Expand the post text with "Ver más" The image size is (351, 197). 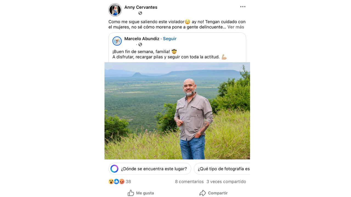(x=236, y=27)
